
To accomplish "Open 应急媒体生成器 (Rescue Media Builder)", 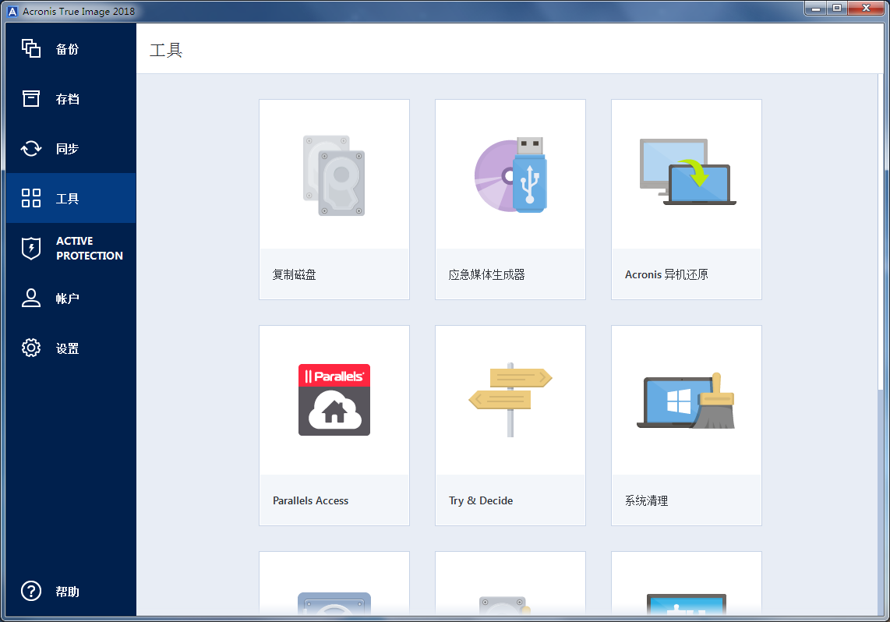I will pyautogui.click(x=510, y=199).
